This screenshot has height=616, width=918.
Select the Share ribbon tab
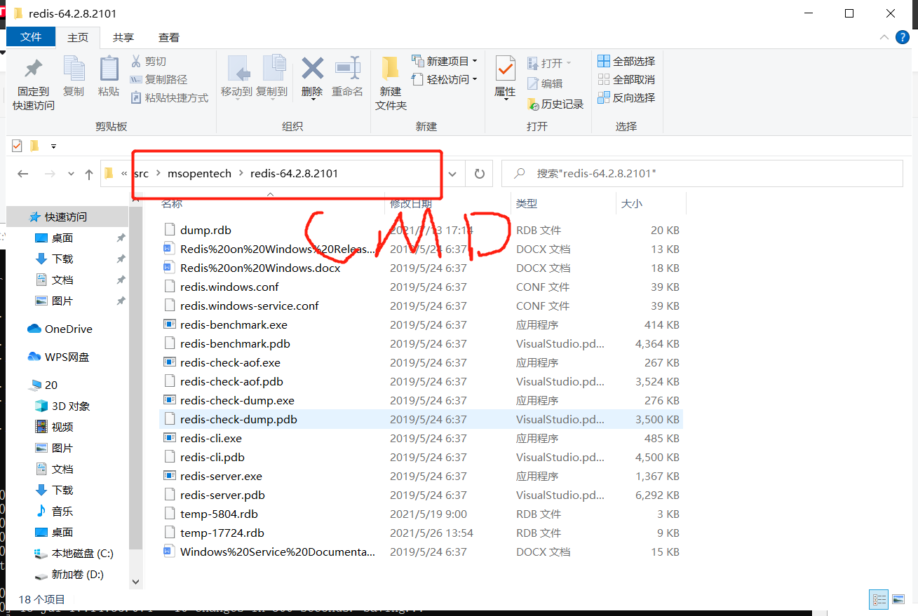point(123,37)
